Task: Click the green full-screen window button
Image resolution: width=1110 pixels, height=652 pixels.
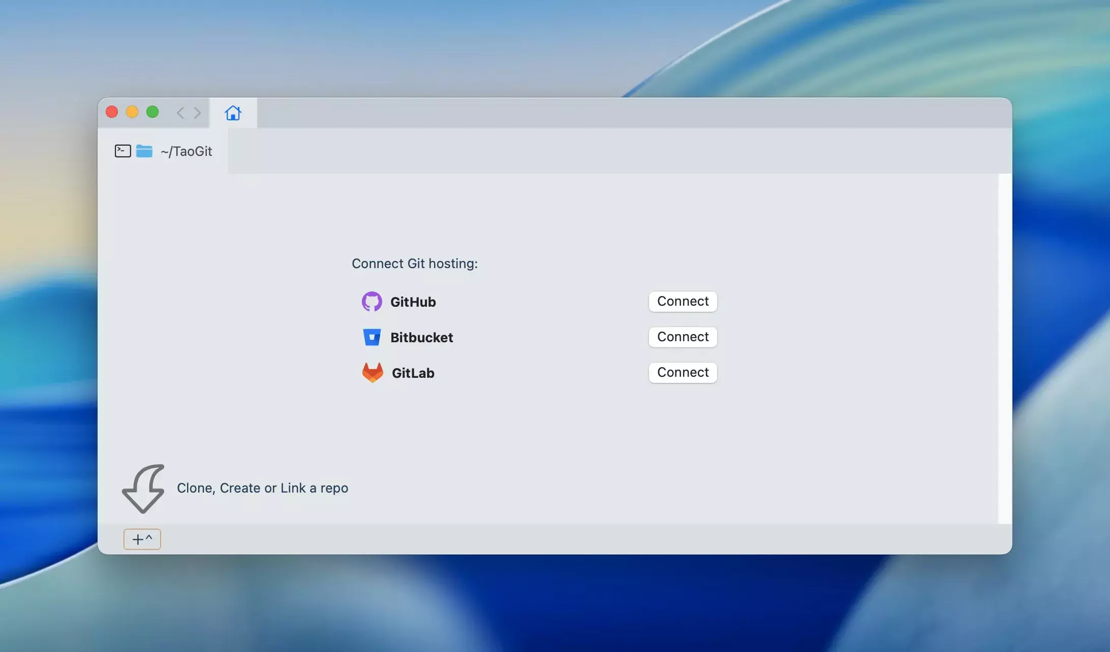Action: pyautogui.click(x=152, y=112)
